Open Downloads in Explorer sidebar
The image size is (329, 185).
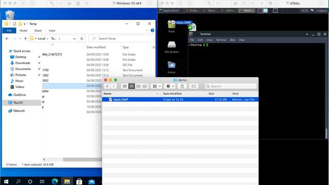coord(23,63)
